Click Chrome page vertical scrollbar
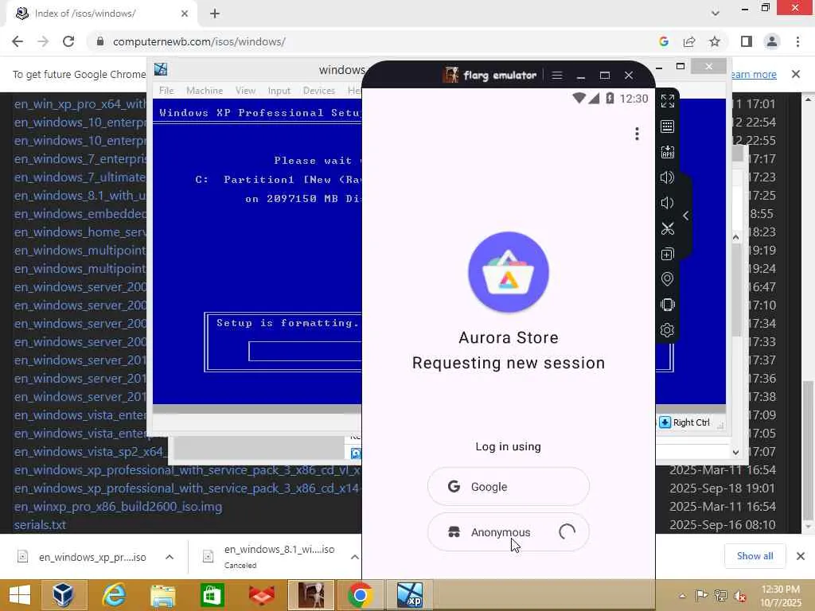 pos(808,450)
